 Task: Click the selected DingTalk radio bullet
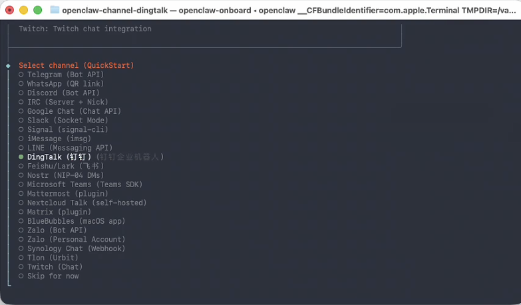pos(21,157)
